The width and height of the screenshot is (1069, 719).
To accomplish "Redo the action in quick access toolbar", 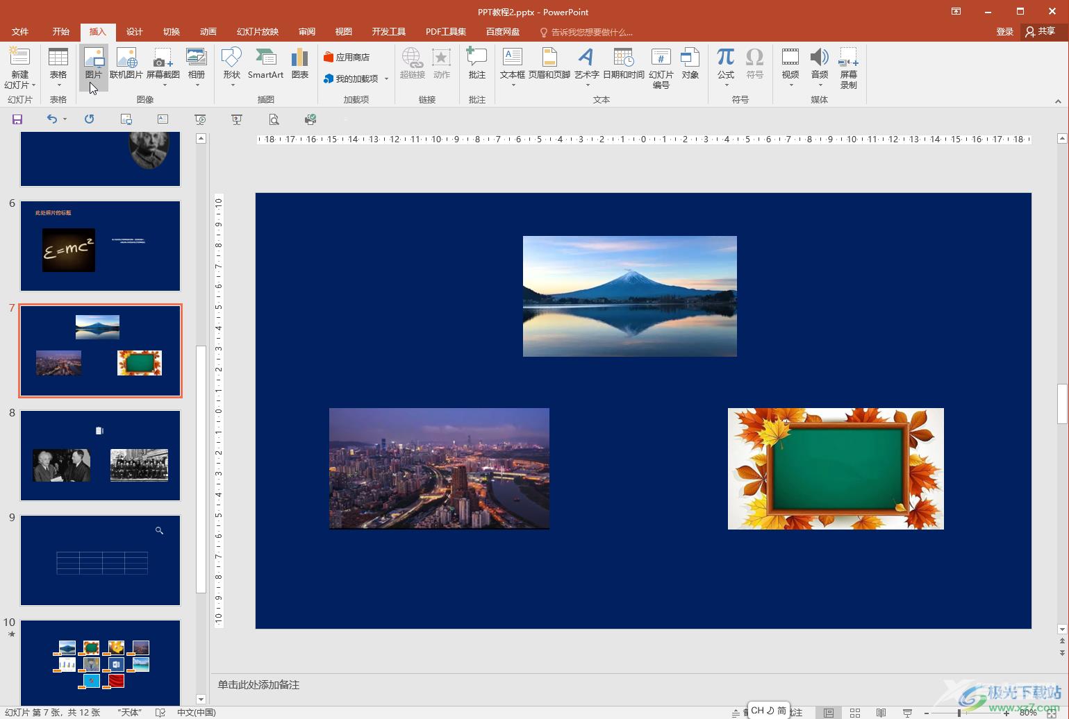I will pos(89,119).
